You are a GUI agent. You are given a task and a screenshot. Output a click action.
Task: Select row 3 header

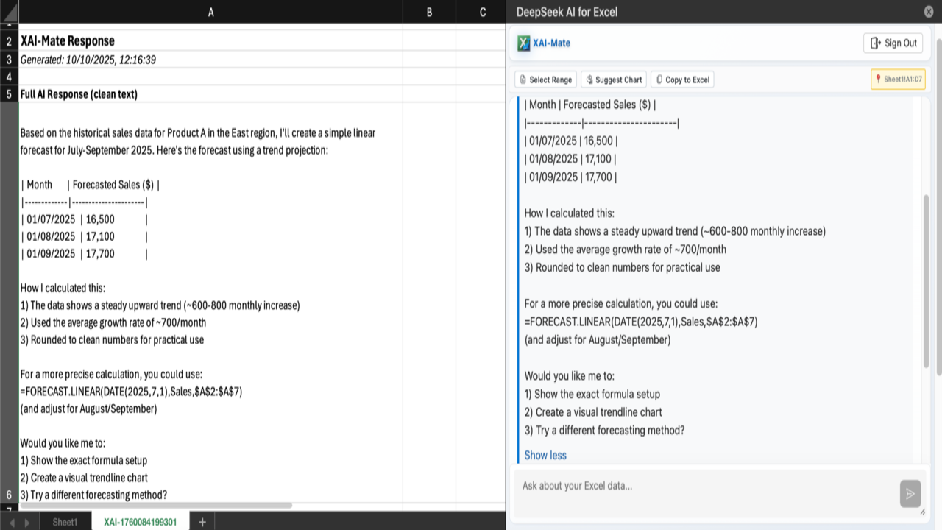pyautogui.click(x=9, y=60)
